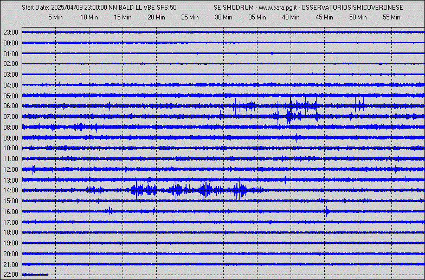Click the 09:00 hour row label
The width and height of the screenshot is (425, 280).
click(x=11, y=138)
